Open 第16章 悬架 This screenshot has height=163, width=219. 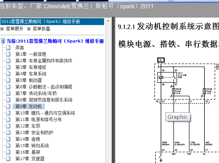pyautogui.click(x=28, y=152)
